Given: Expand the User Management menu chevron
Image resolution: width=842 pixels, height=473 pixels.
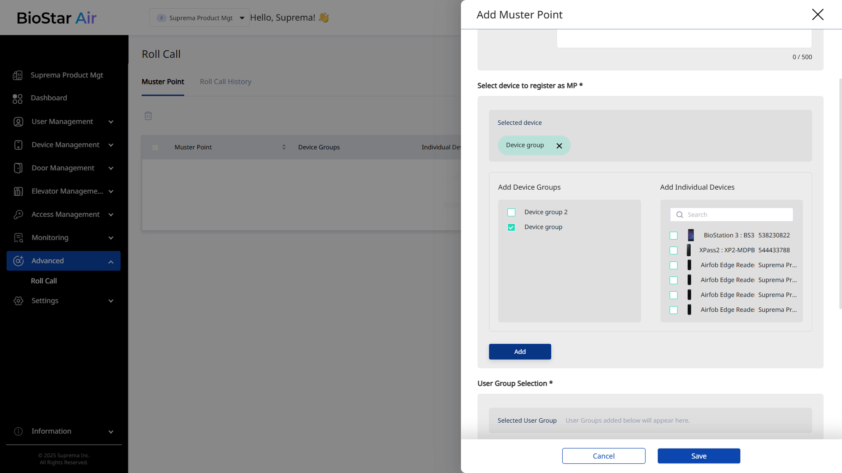Looking at the screenshot, I should [x=111, y=122].
